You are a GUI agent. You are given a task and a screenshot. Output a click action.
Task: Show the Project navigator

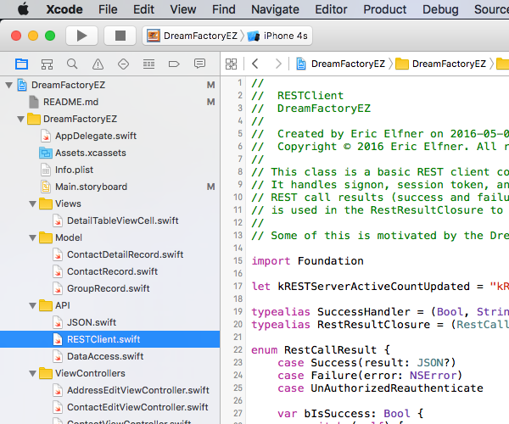(21, 64)
